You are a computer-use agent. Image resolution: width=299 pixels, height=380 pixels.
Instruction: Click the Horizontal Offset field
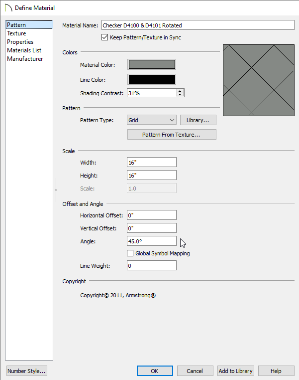[x=152, y=215]
